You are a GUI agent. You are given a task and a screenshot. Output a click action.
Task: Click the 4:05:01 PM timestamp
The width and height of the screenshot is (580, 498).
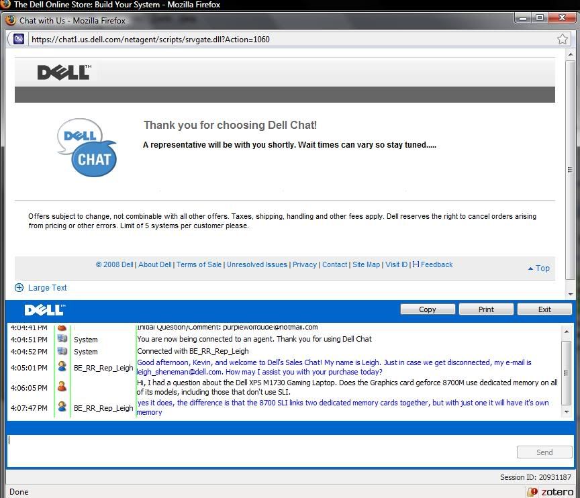[x=29, y=368]
